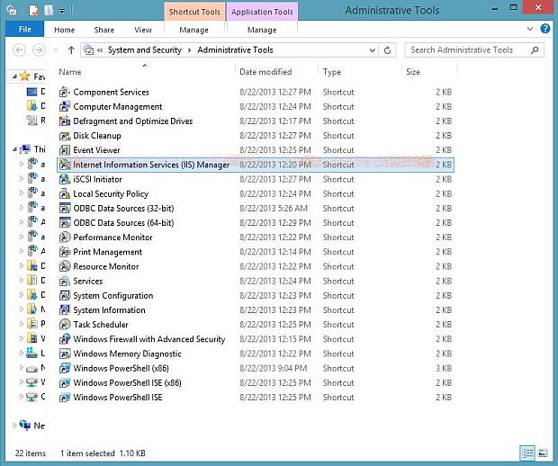Expand the ribbon with the chevron
This screenshot has width=558, height=466.
click(530, 29)
